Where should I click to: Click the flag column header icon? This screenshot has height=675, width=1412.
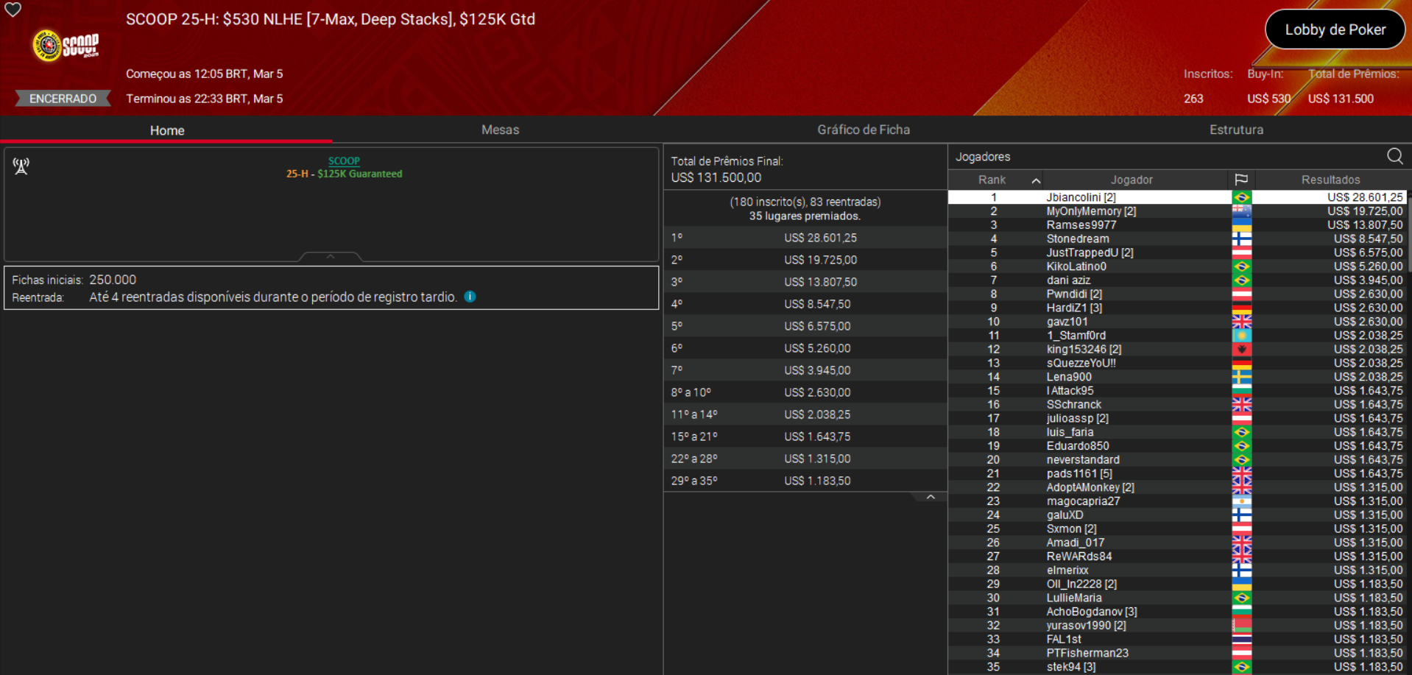(1243, 179)
